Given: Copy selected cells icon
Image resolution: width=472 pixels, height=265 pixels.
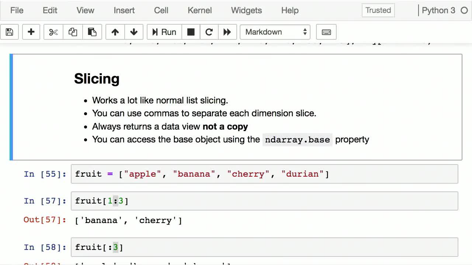Looking at the screenshot, I should 73,32.
